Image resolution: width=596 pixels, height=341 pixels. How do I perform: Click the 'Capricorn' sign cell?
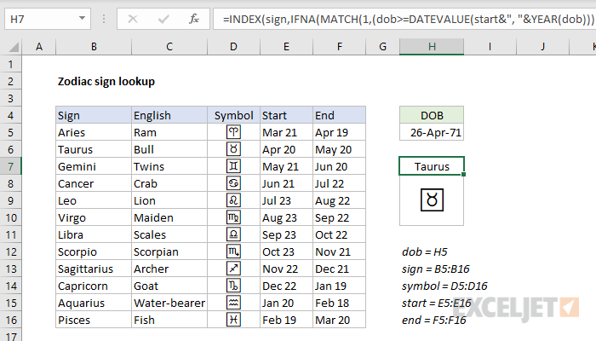[x=94, y=286]
